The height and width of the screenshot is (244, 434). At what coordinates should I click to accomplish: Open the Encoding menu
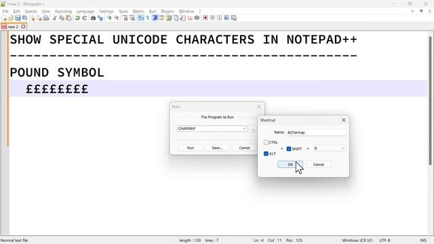click(x=63, y=12)
